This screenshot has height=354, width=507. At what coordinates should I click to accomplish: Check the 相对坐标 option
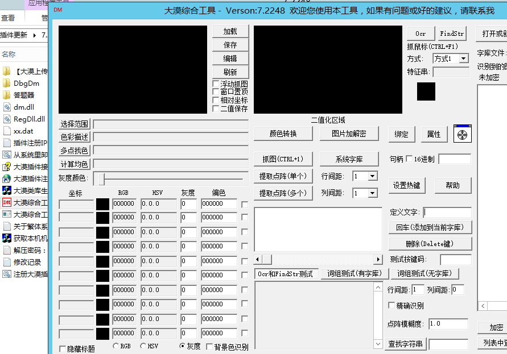[x=216, y=100]
